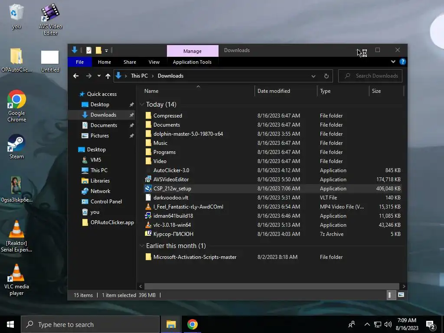The height and width of the screenshot is (333, 444).
Task: Click the scroll right arrow of file list
Action: [404, 286]
